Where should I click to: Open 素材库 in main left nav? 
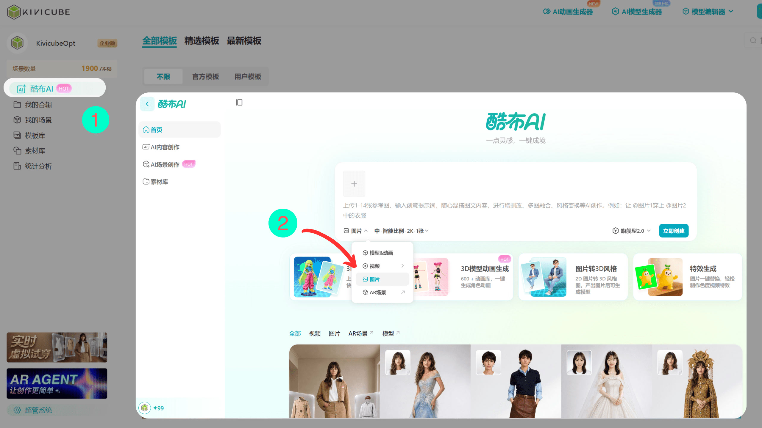click(x=29, y=151)
